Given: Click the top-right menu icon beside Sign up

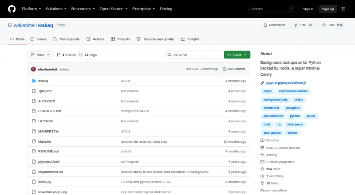Looking at the screenshot, I should click(x=343, y=9).
